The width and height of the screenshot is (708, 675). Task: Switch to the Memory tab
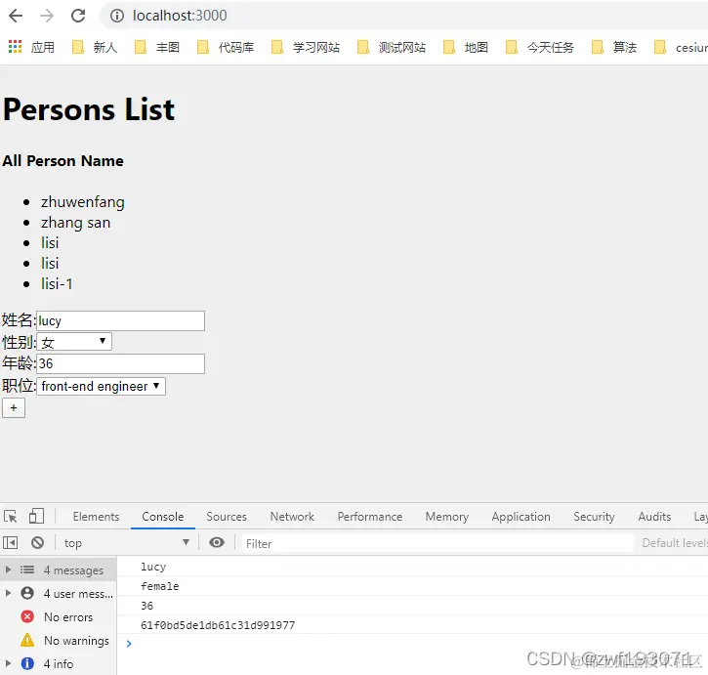coord(447,517)
